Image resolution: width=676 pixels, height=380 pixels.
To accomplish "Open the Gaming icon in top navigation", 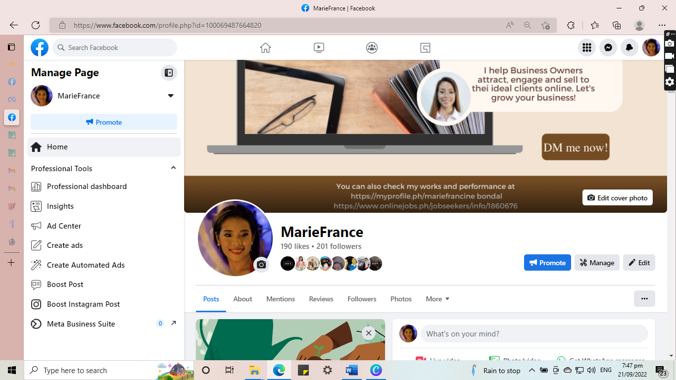I will [x=425, y=47].
